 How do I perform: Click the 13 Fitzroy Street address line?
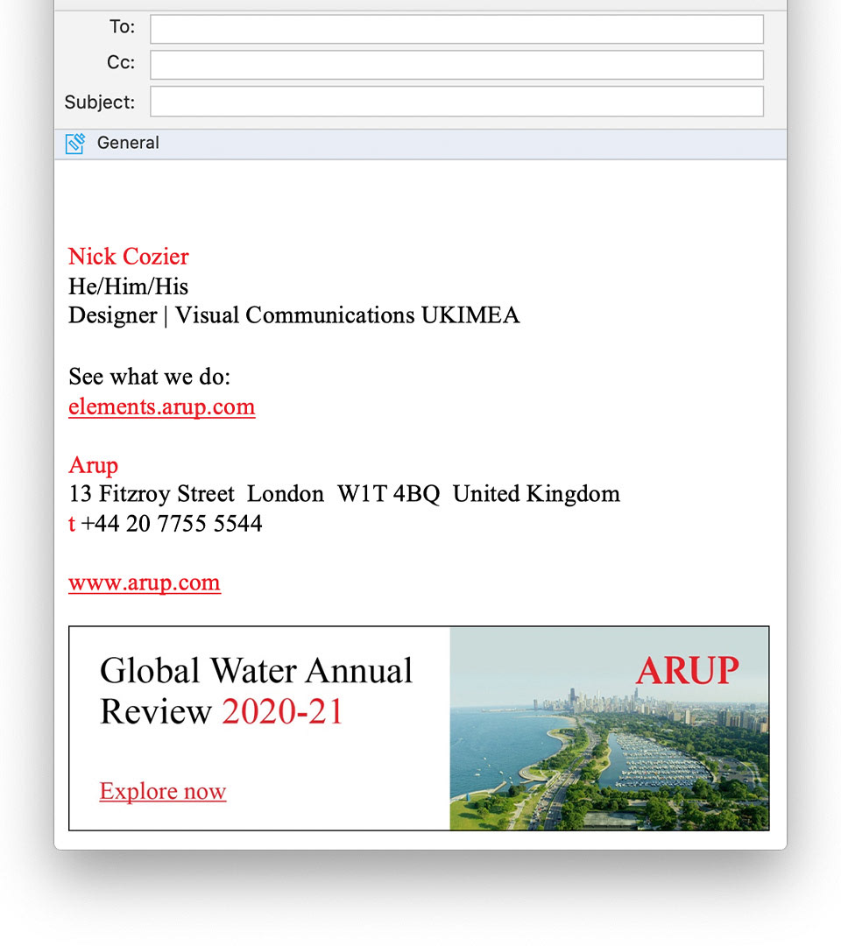pos(344,493)
